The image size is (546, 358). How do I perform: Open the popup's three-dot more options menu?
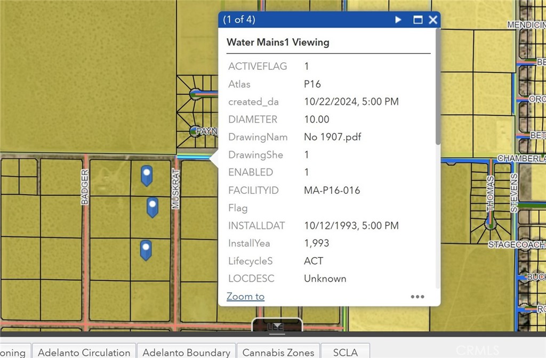click(417, 297)
